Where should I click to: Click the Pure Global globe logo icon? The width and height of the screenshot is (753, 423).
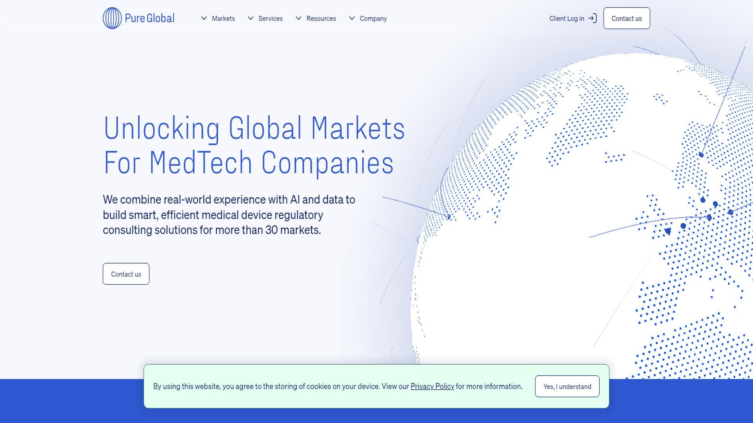click(112, 18)
